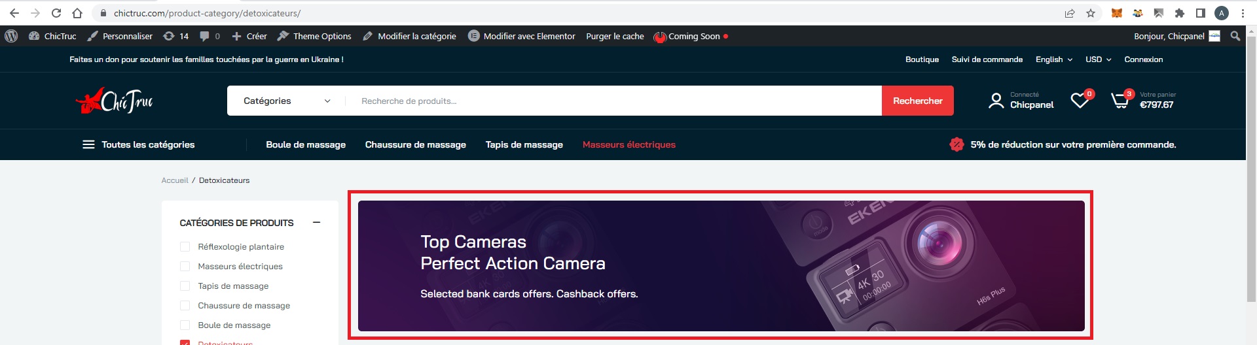Viewport: 1257px width, 345px height.
Task: Open the Toutes les catégories menu
Action: pos(139,144)
